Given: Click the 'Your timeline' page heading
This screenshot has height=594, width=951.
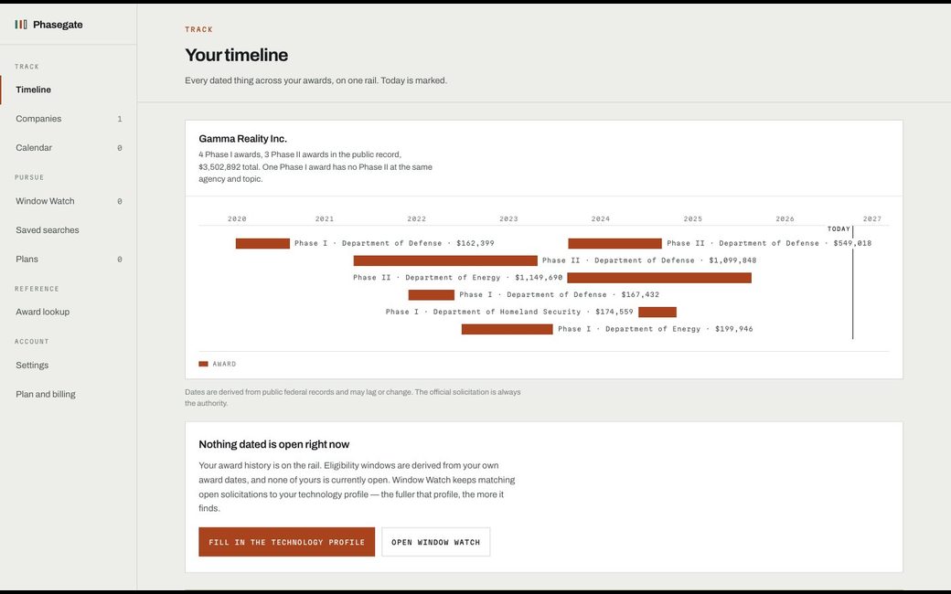Looking at the screenshot, I should point(237,55).
